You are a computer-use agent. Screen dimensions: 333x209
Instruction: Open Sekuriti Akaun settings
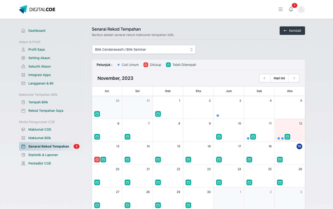[39, 66]
